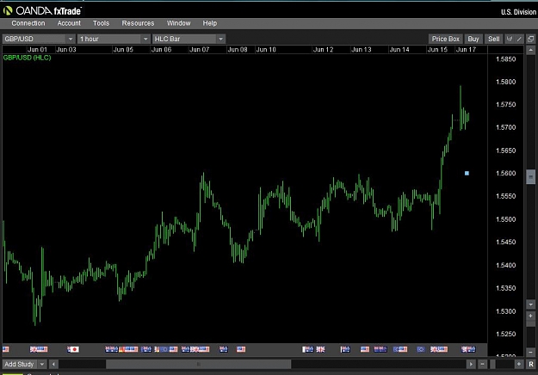Click the R reset chart button
538x375 pixels.
coord(531,364)
